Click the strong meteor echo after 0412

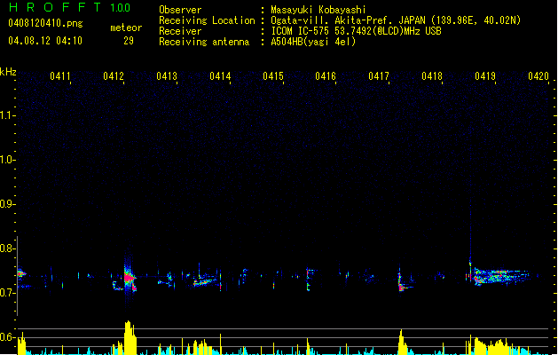[130, 278]
